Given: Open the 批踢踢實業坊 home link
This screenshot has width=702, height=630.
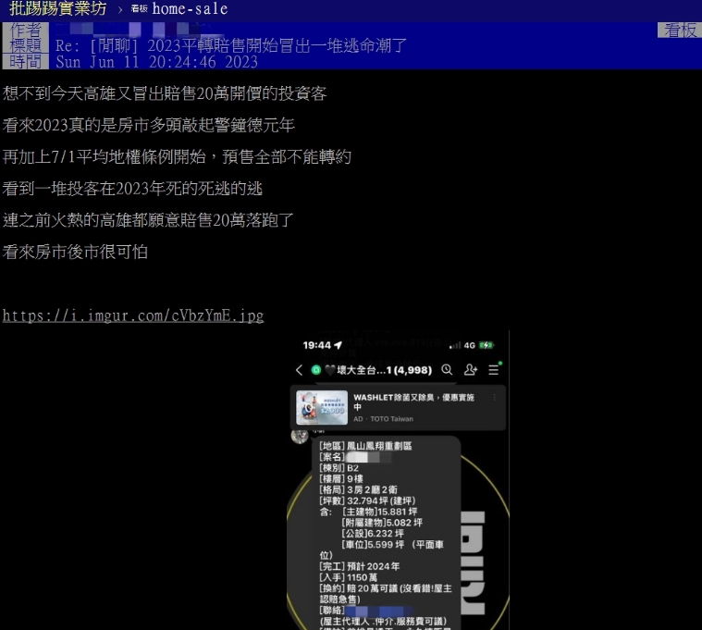Looking at the screenshot, I should coord(57,9).
